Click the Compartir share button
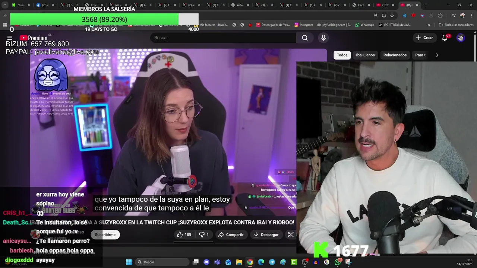Screen dimensions: 477x268 tap(231, 234)
